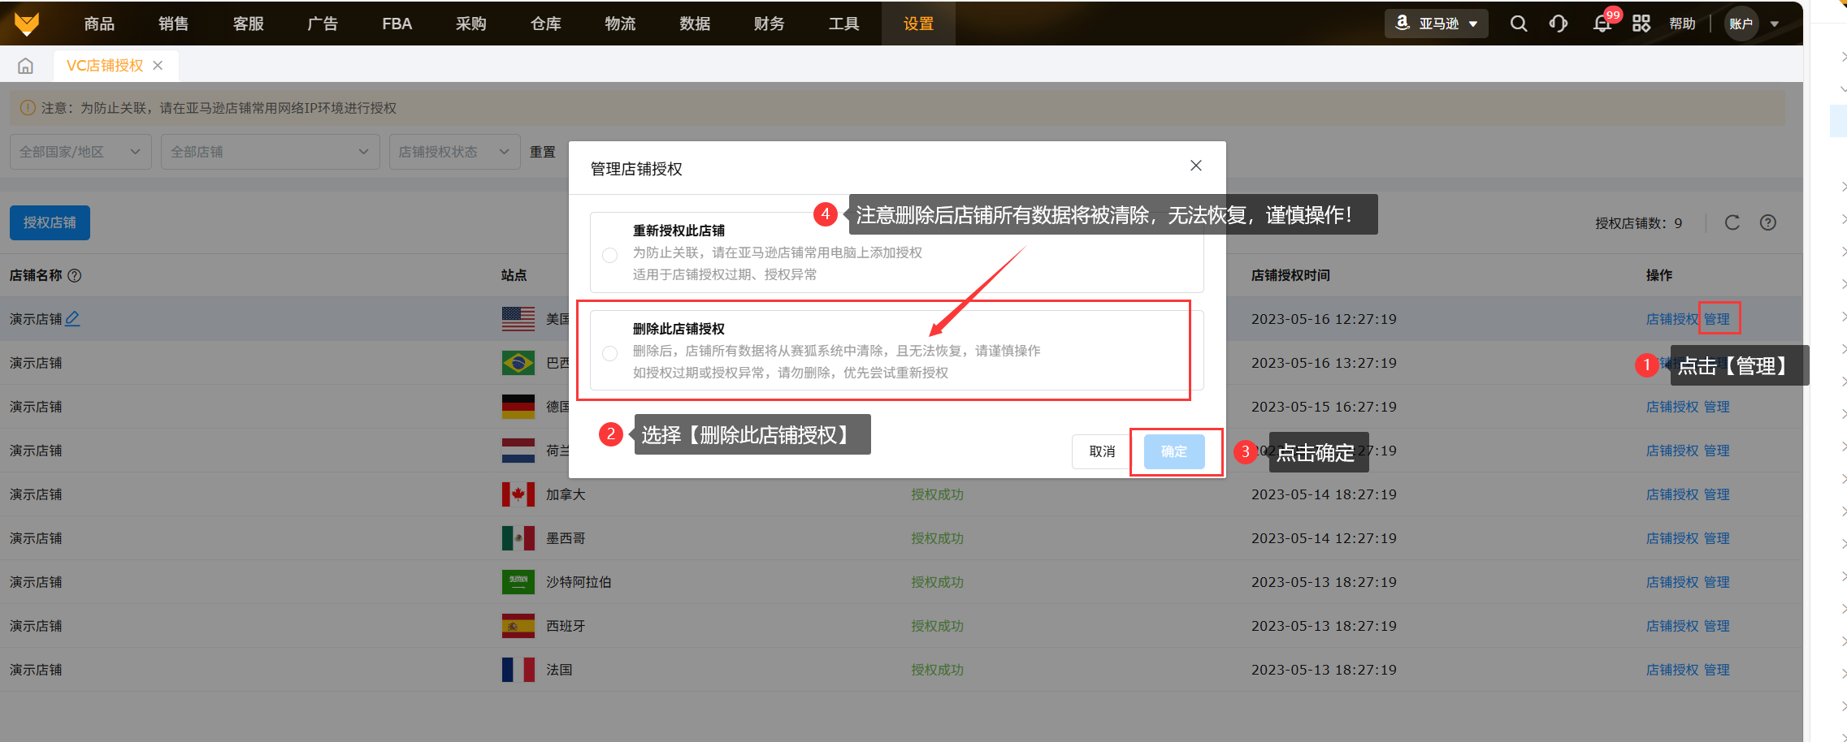Click 店铺授权 for the 德国 store

pyautogui.click(x=1672, y=407)
